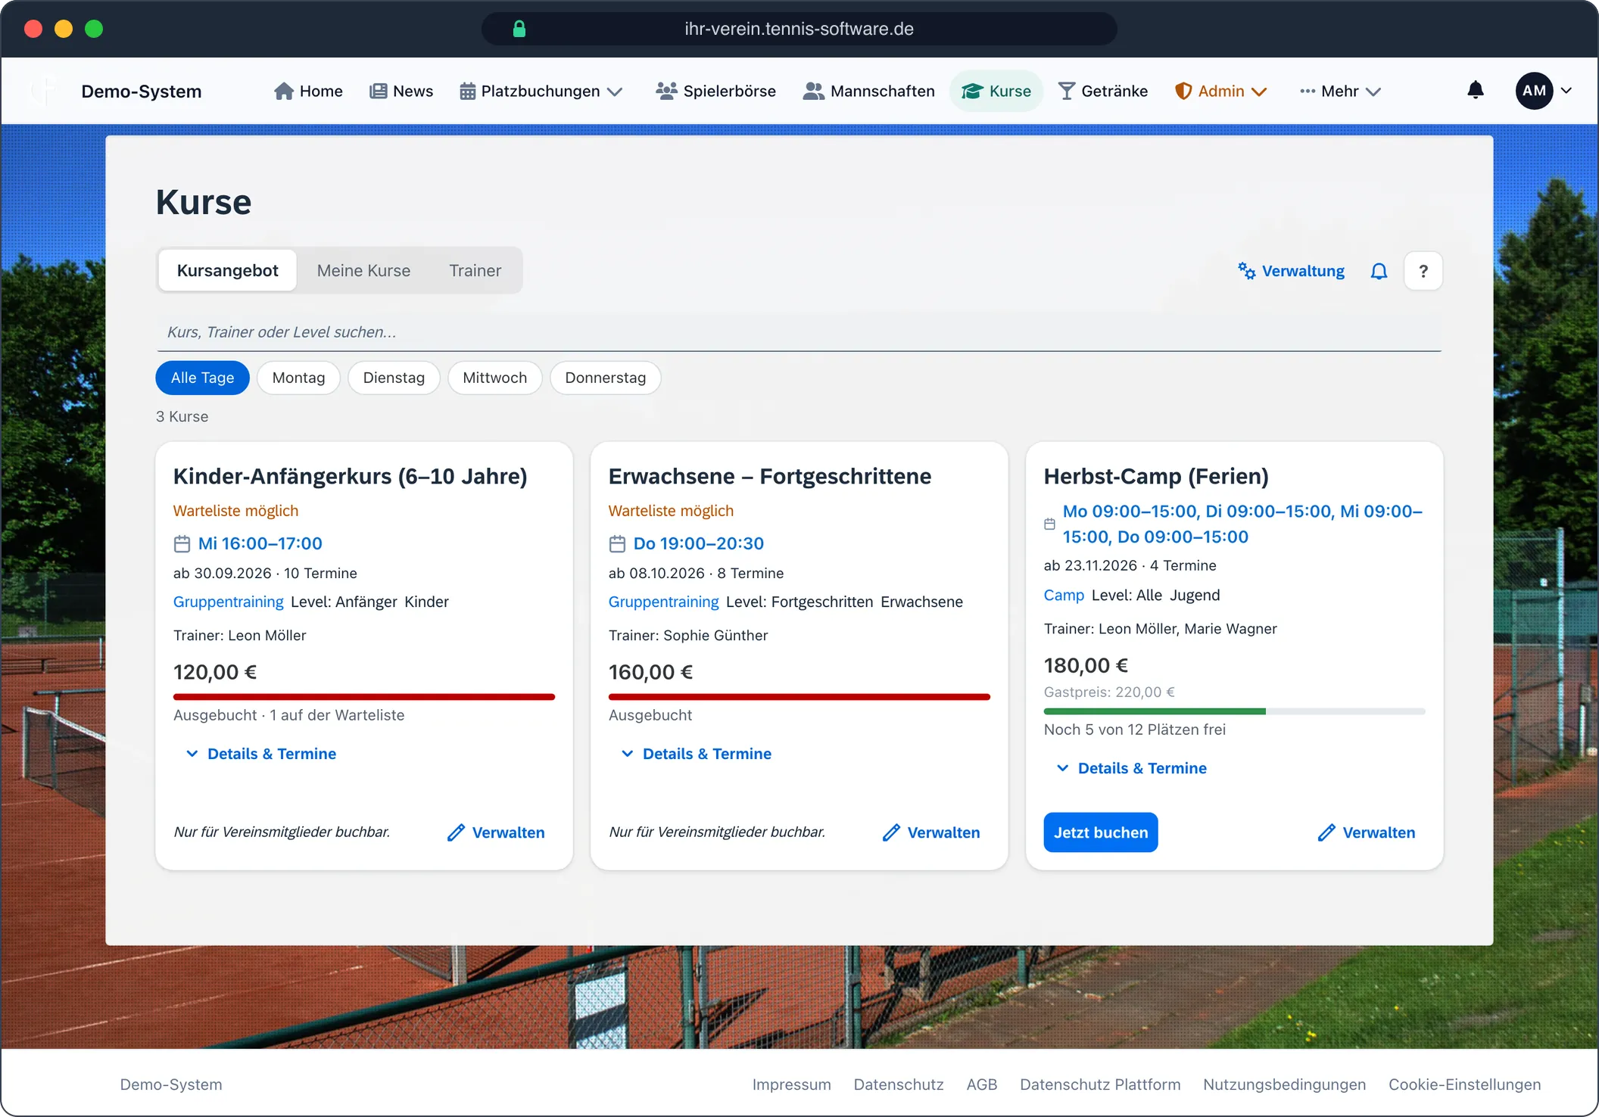The width and height of the screenshot is (1599, 1117).
Task: Click calendar icon beside Mi 16:00–17:00
Action: pyautogui.click(x=182, y=543)
